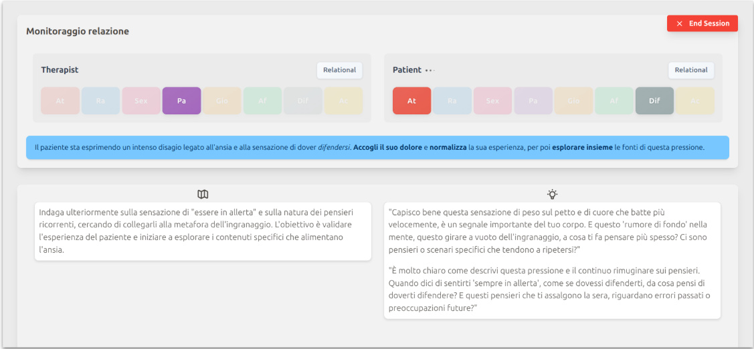Click the map icon above the guidance text
This screenshot has height=349, width=754.
click(x=203, y=194)
